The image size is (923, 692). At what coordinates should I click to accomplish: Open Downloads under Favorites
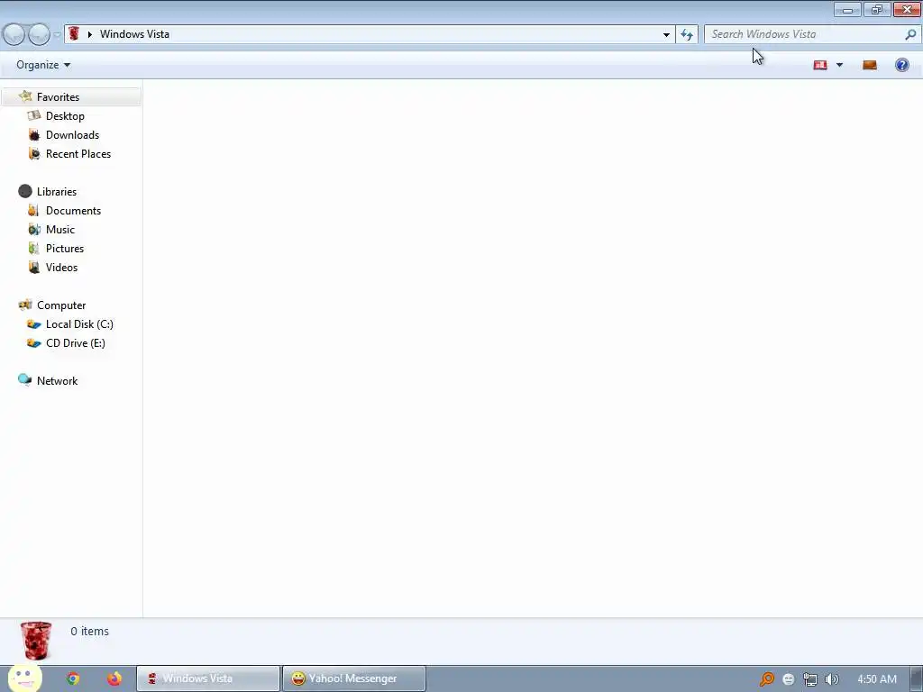(72, 135)
